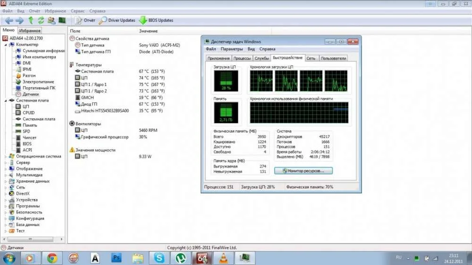Click the sidebar horizontal scrollbar

tap(33, 239)
